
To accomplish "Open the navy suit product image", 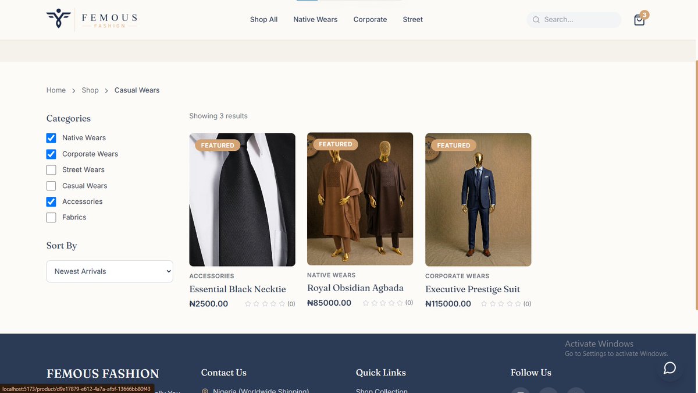I will click(x=478, y=200).
